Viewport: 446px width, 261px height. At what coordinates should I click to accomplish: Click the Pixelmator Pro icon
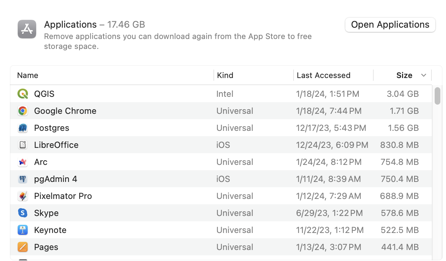[x=23, y=196]
